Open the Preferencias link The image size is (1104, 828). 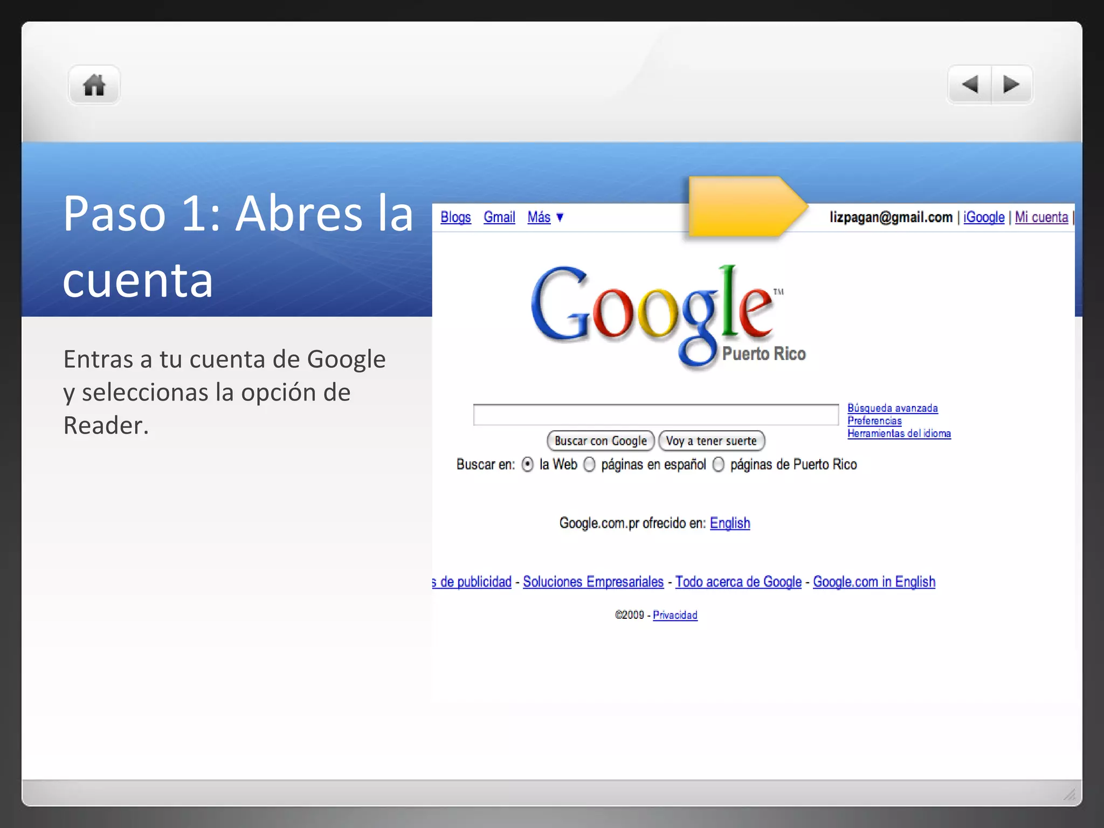[874, 420]
